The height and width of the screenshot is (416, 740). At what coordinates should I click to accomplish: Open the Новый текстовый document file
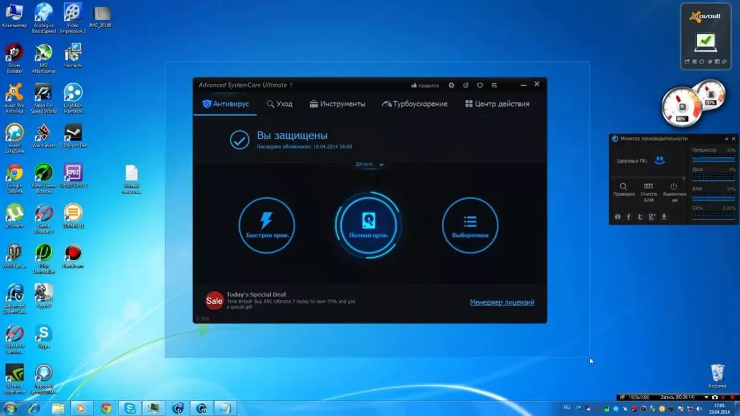(x=131, y=178)
